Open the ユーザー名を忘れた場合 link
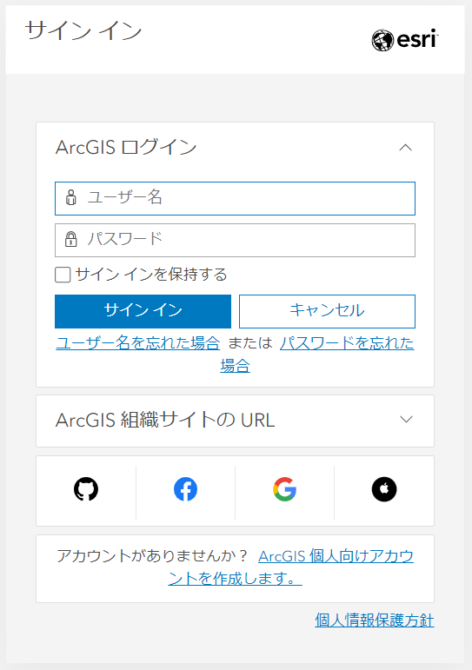The height and width of the screenshot is (670, 472). click(x=137, y=342)
